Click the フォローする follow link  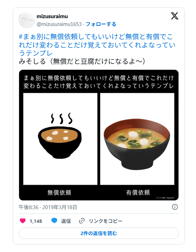click(101, 24)
